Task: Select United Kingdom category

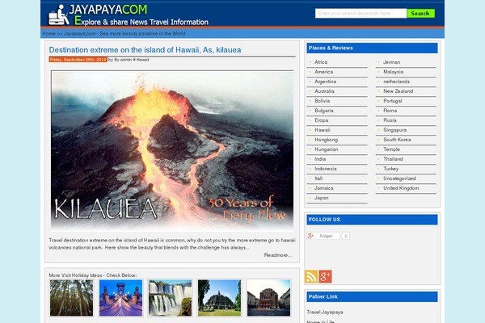Action: click(x=401, y=188)
